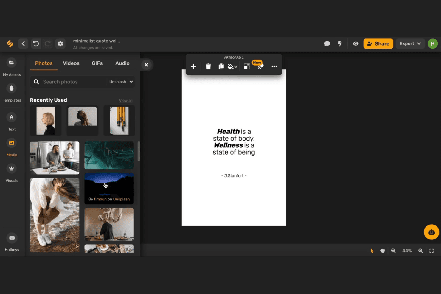Select Media in the sidebar

(12, 147)
